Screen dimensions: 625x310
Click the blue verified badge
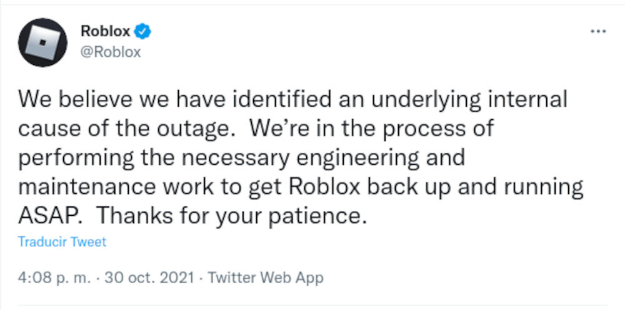[x=143, y=31]
